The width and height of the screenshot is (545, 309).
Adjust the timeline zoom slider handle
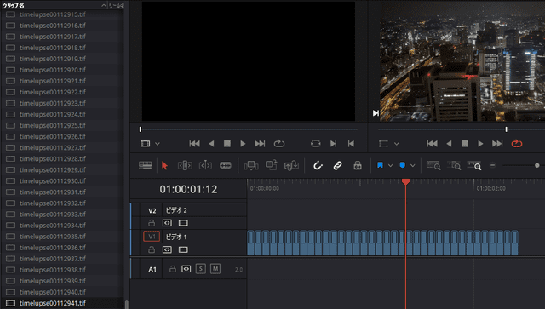537,165
